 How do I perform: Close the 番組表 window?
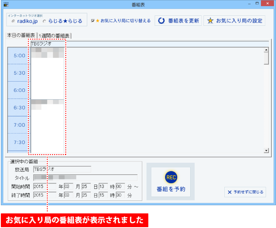pos(267,3)
